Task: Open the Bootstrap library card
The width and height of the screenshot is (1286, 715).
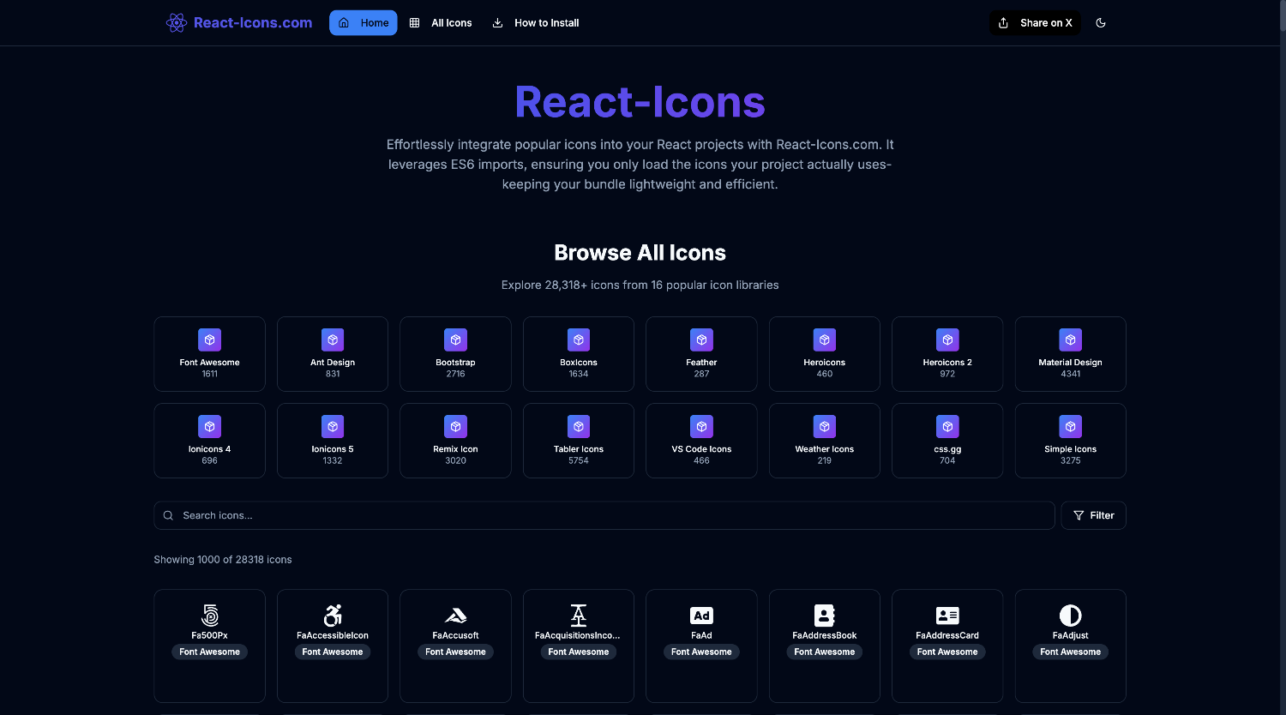Action: click(456, 354)
